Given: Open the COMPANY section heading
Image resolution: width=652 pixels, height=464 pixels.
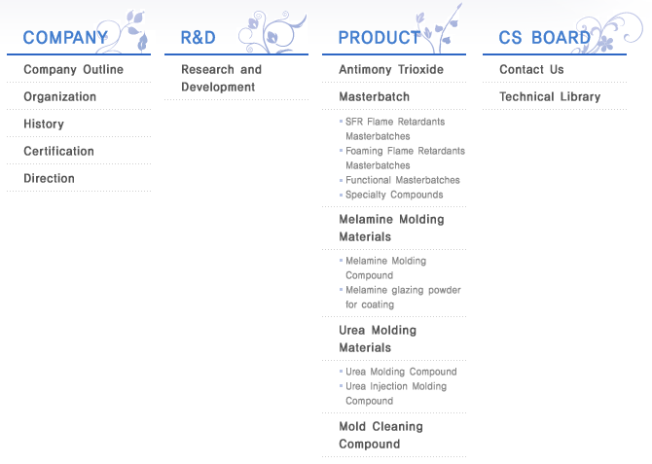Looking at the screenshot, I should point(65,38).
